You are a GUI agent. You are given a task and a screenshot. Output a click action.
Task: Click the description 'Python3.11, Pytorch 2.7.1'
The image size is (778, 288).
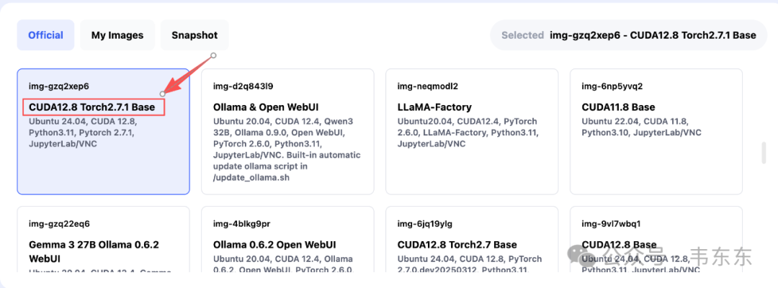coord(81,132)
